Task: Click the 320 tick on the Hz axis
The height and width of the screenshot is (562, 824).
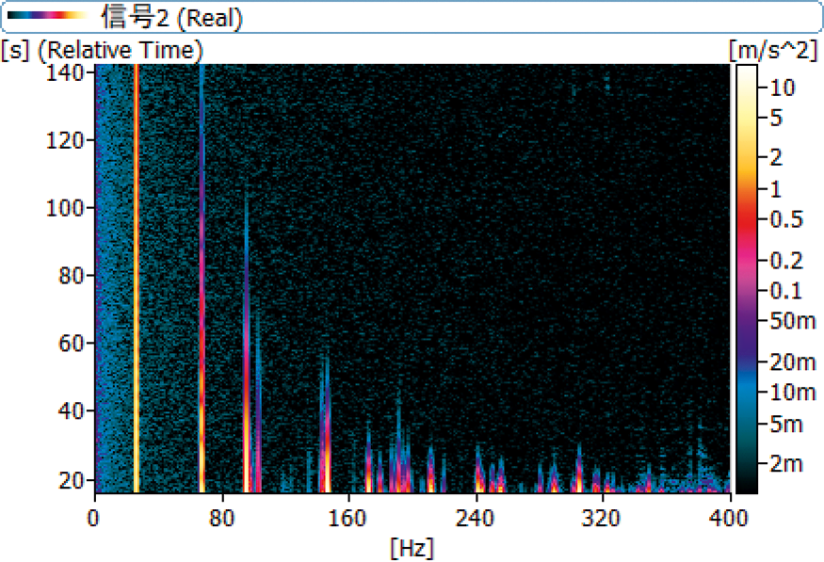Action: tap(602, 517)
